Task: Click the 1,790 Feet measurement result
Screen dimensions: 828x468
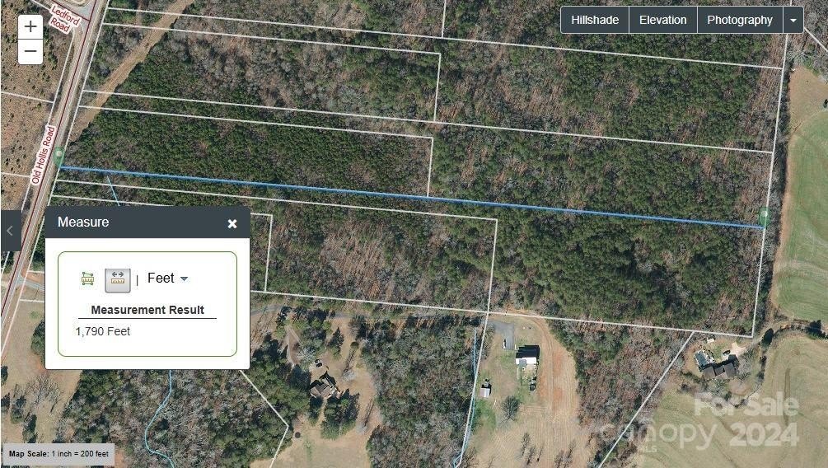Action: (x=103, y=331)
